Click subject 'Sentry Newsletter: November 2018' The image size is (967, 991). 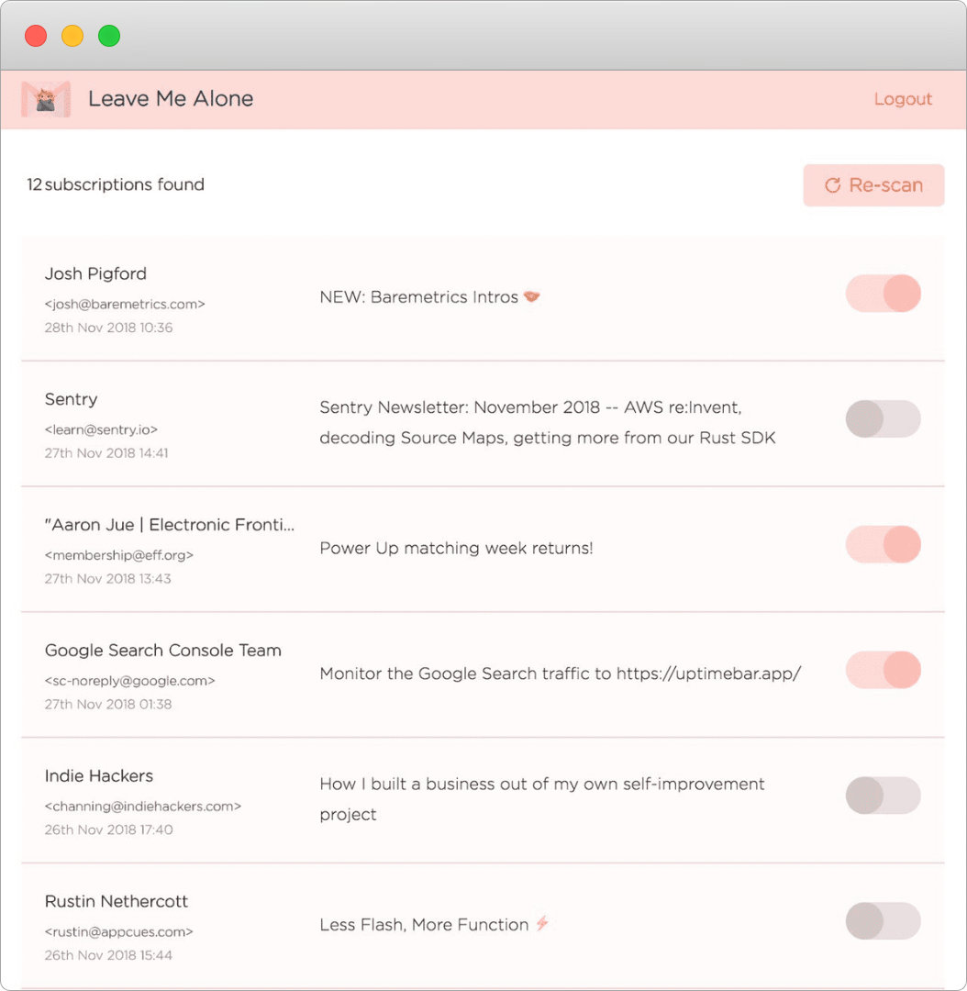tap(460, 407)
